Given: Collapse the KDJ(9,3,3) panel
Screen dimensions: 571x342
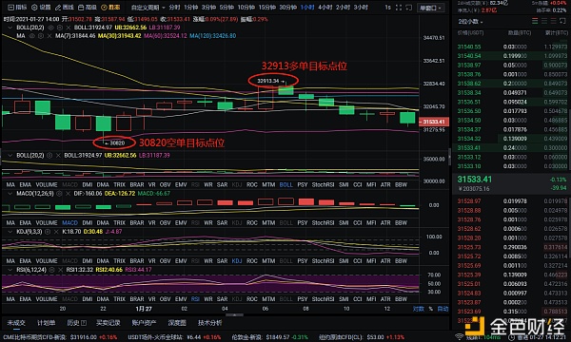Looking at the screenshot, I should [10, 232].
